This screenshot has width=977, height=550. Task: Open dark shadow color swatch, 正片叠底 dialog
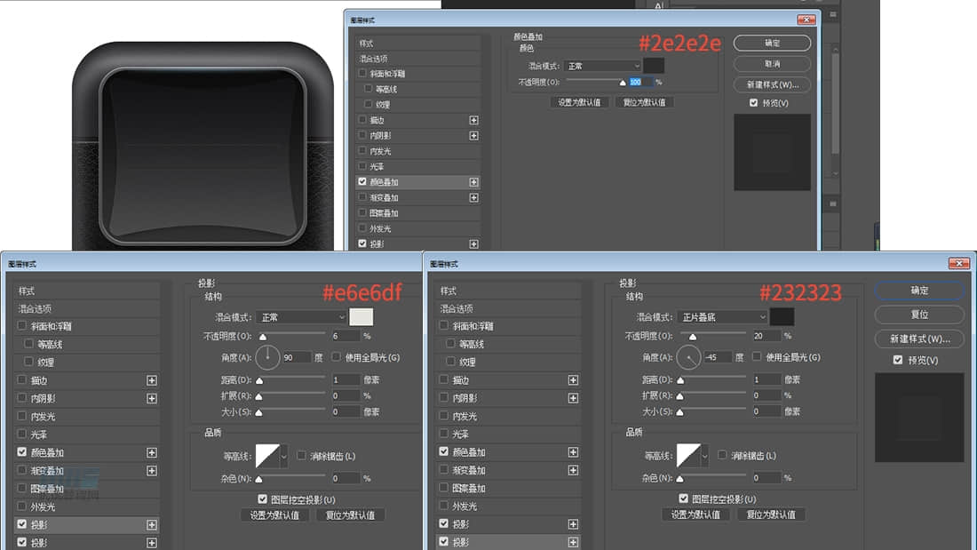[x=782, y=317]
